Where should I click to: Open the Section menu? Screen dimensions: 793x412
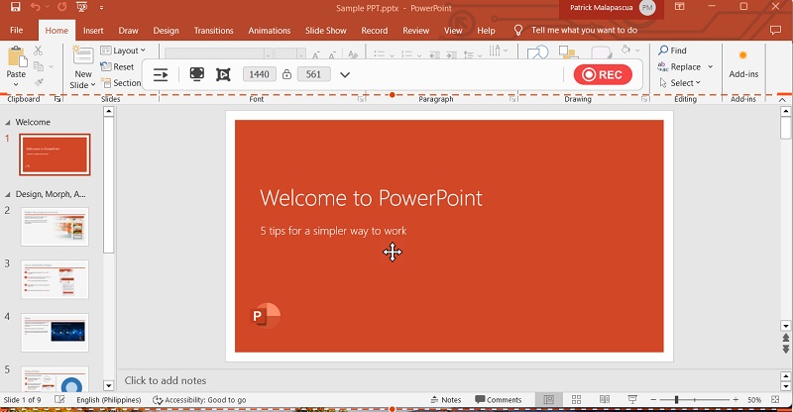click(x=121, y=83)
